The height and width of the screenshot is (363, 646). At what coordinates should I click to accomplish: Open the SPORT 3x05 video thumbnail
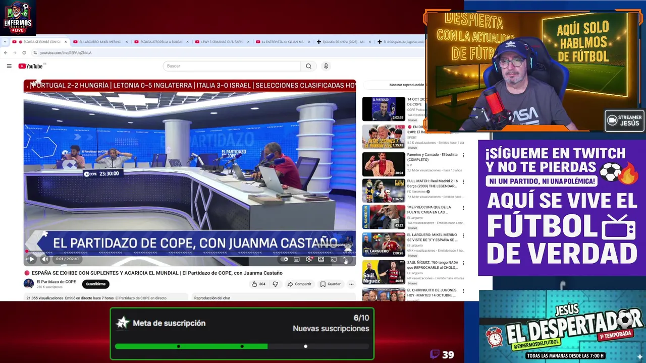tap(384, 136)
